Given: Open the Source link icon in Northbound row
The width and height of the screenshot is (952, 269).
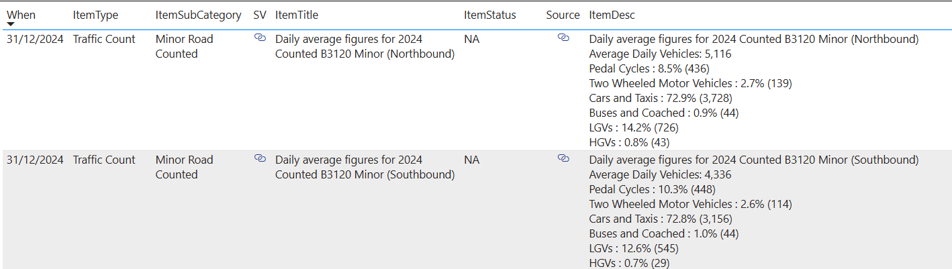Looking at the screenshot, I should point(563,38).
